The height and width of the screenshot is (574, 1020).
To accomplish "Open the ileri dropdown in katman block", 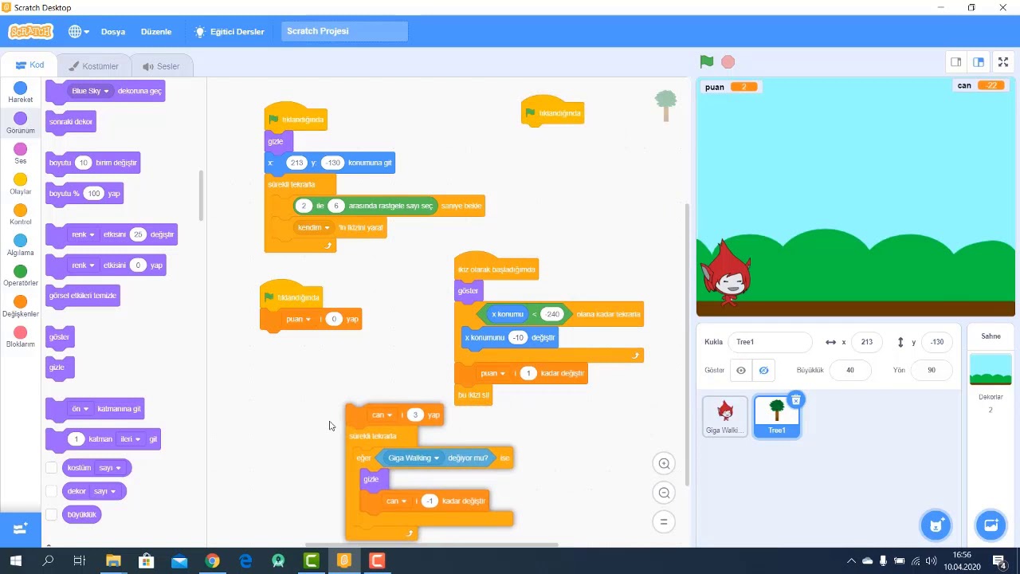I will 130,439.
